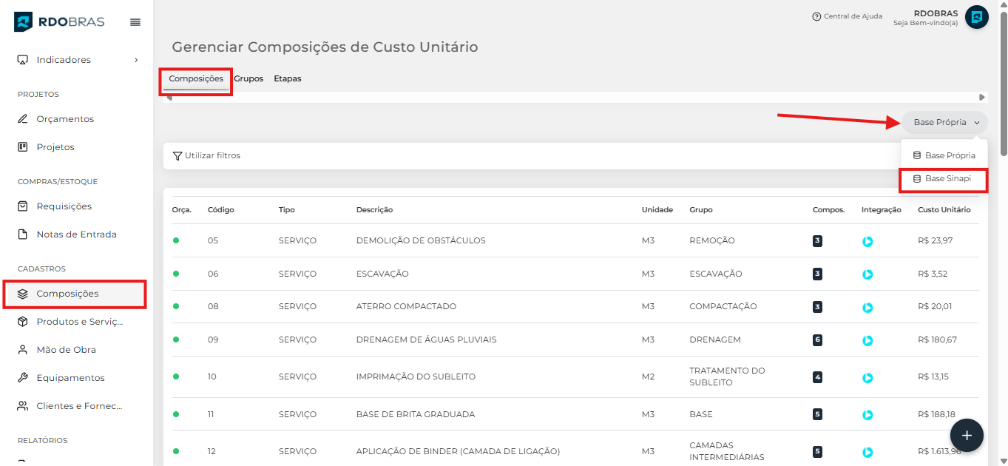Open the Central de Ajuda help link
This screenshot has width=1008, height=466.
847,16
